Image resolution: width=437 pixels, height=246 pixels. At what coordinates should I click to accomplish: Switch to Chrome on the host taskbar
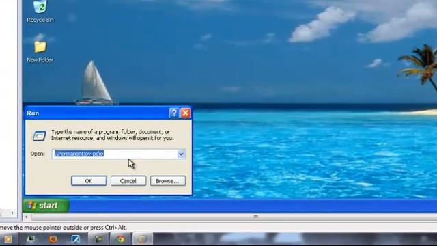[121, 239]
